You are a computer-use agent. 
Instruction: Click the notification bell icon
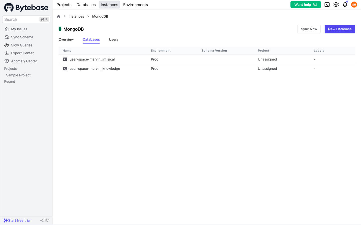(345, 5)
